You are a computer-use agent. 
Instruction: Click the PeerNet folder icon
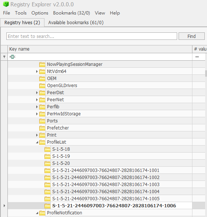[x=42, y=100]
